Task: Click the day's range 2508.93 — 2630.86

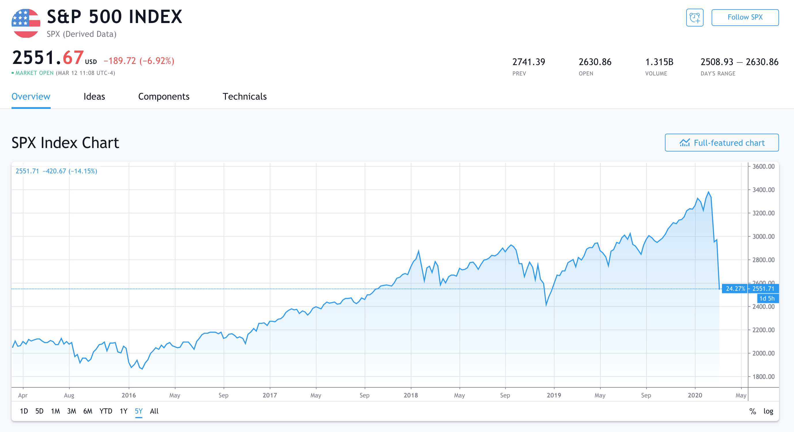Action: pos(739,62)
